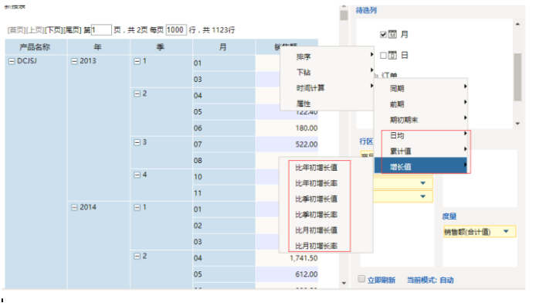This screenshot has height=303, width=539.
Task: Click the scroll-up arrow in 待选列 list
Action: pos(517,24)
